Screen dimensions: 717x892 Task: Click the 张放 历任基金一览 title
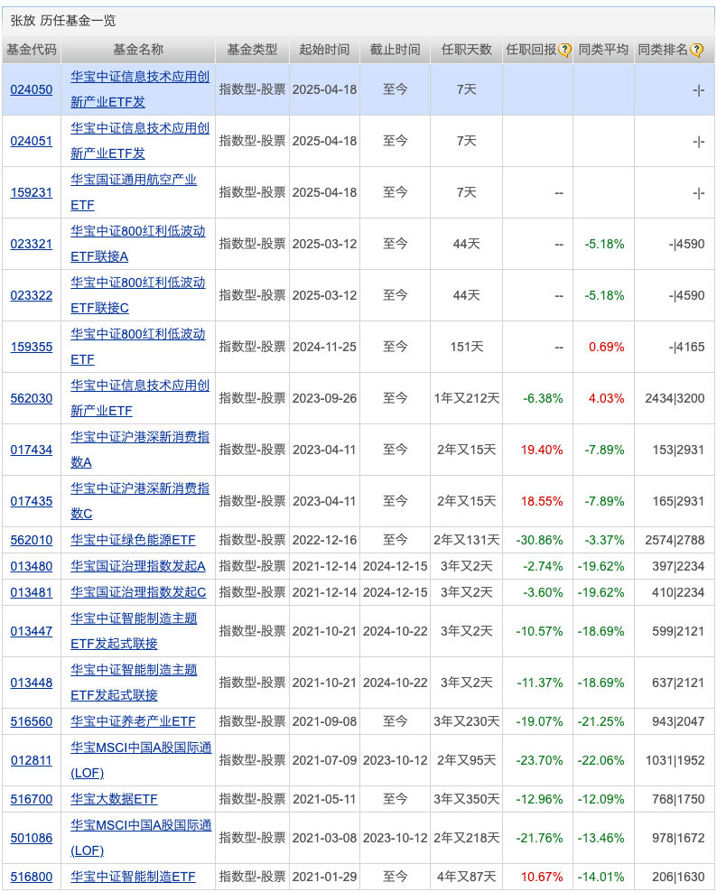click(63, 21)
